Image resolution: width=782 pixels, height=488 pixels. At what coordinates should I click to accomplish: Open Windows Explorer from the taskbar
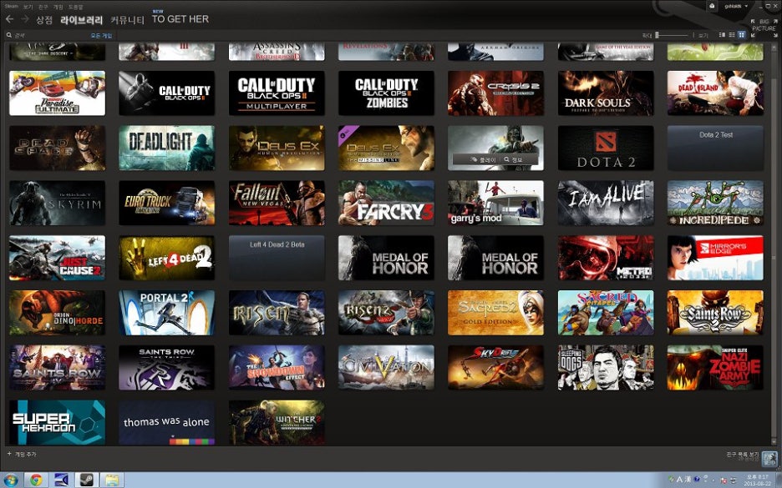112,480
